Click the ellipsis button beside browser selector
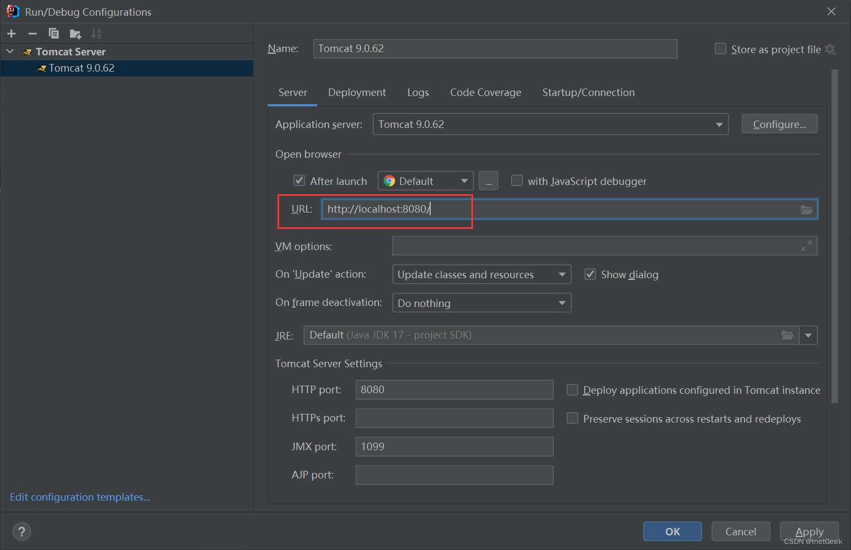Screen dimensions: 851x550 488,181
